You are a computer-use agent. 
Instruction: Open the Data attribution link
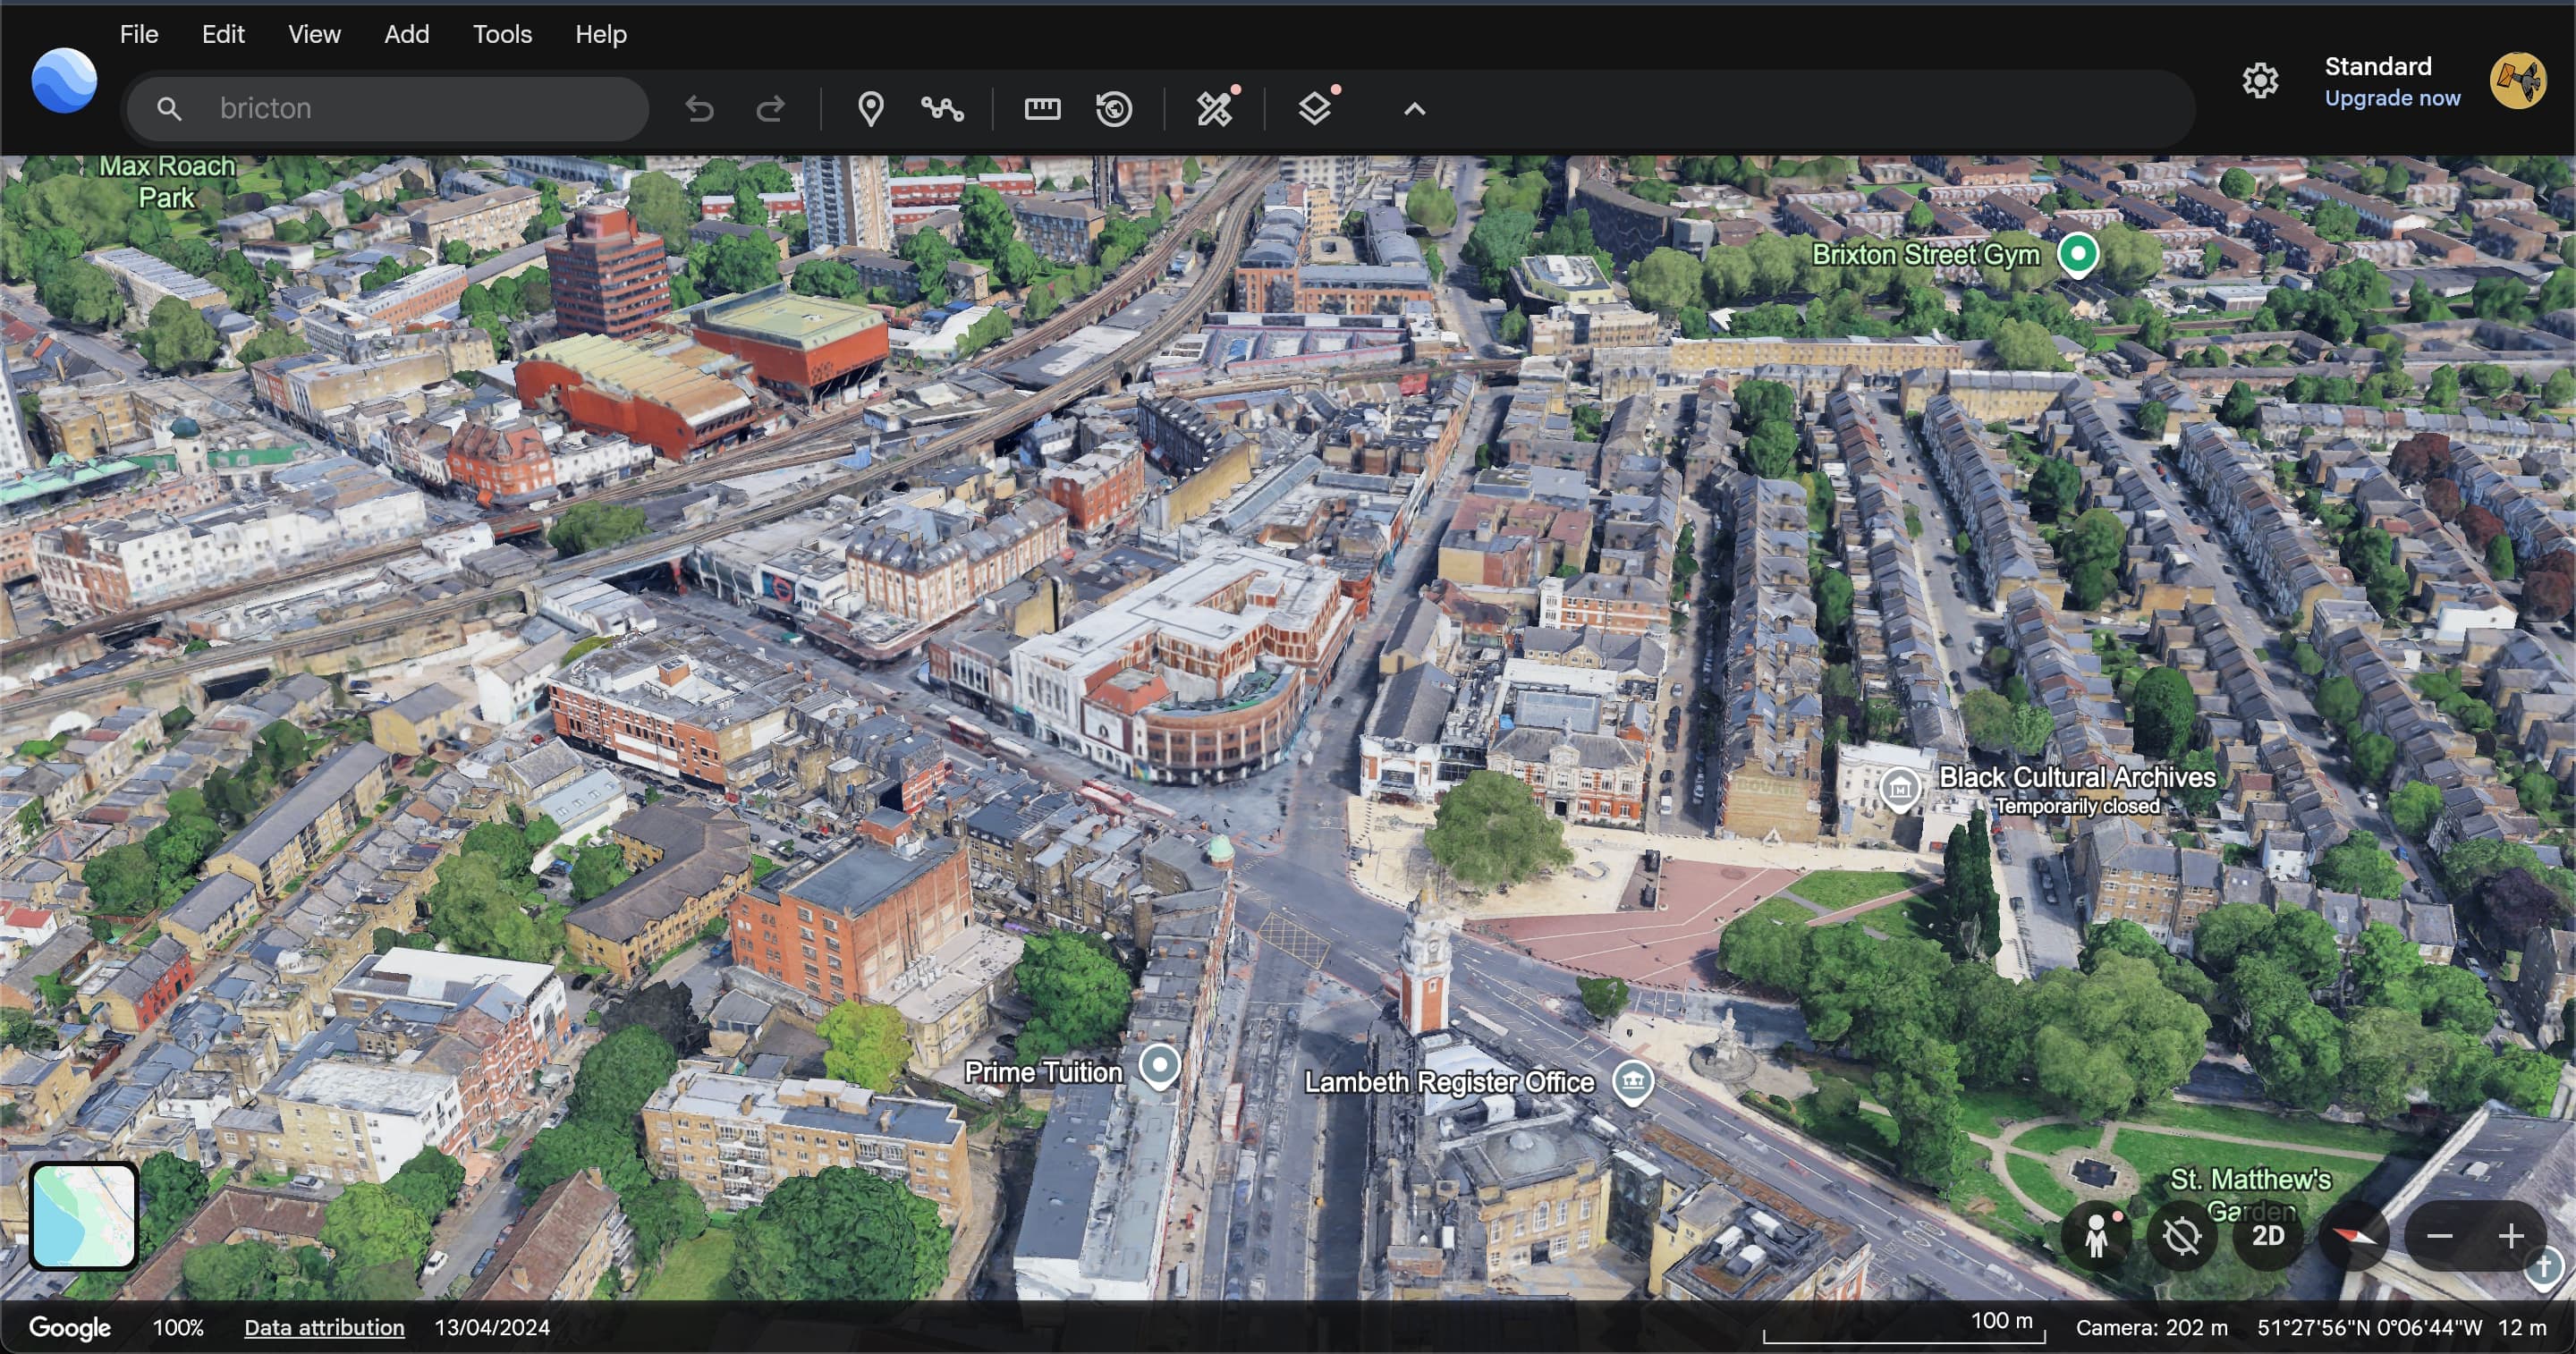pos(324,1327)
